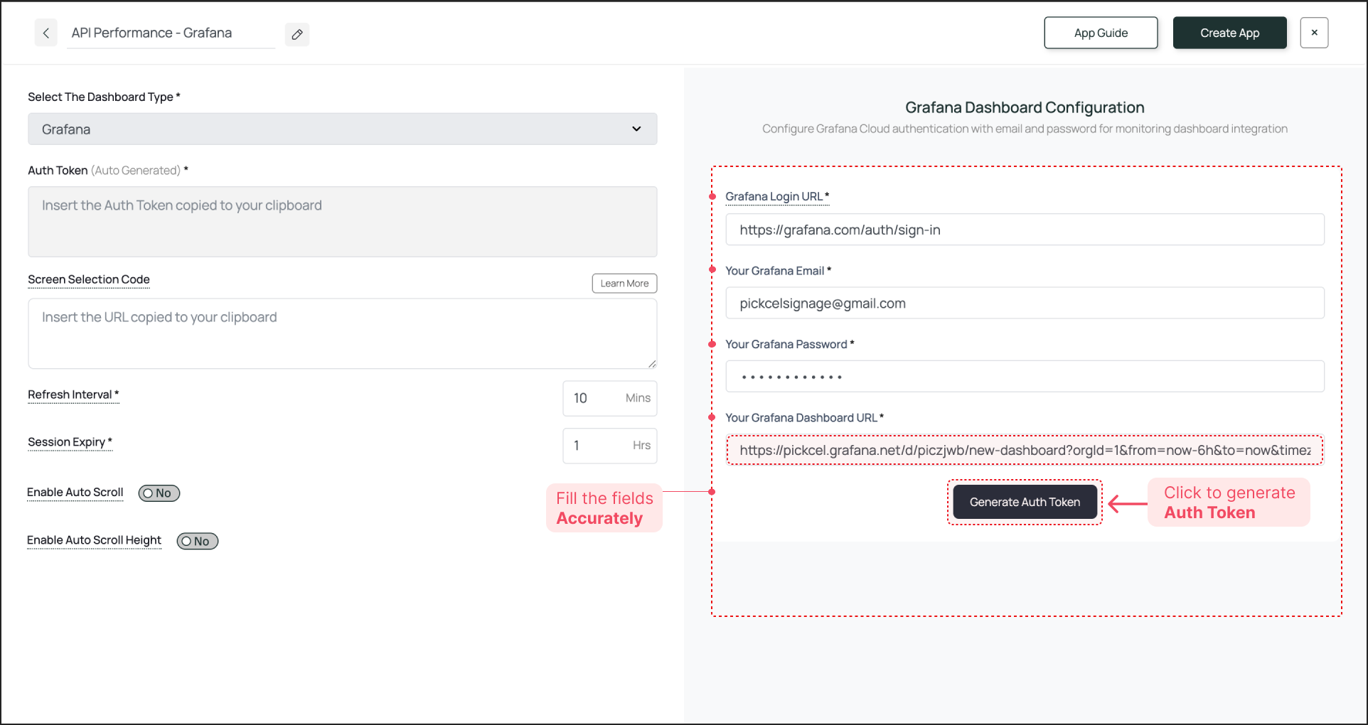
Task: Click the Auth Token text area
Action: (342, 222)
